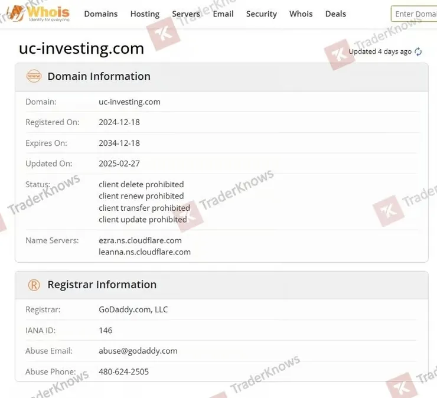Click the Registered On date 2024-12-18
This screenshot has height=398, width=437.
click(x=119, y=122)
